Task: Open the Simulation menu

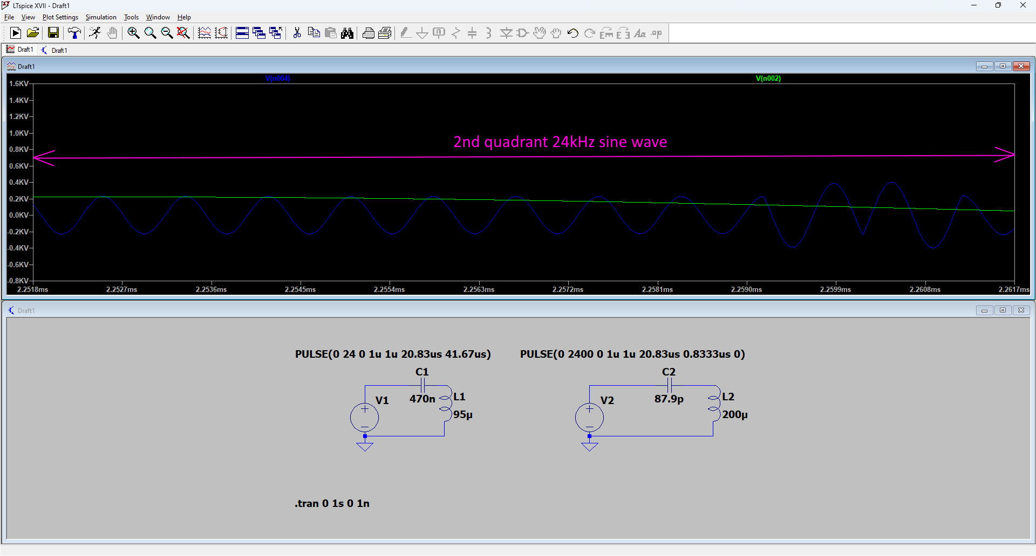Action: [101, 17]
